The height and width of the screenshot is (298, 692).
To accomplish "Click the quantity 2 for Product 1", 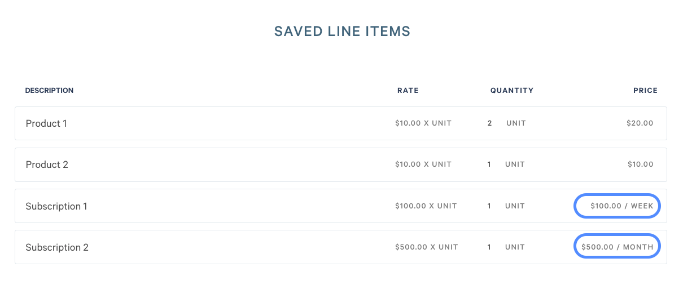I will (x=490, y=123).
